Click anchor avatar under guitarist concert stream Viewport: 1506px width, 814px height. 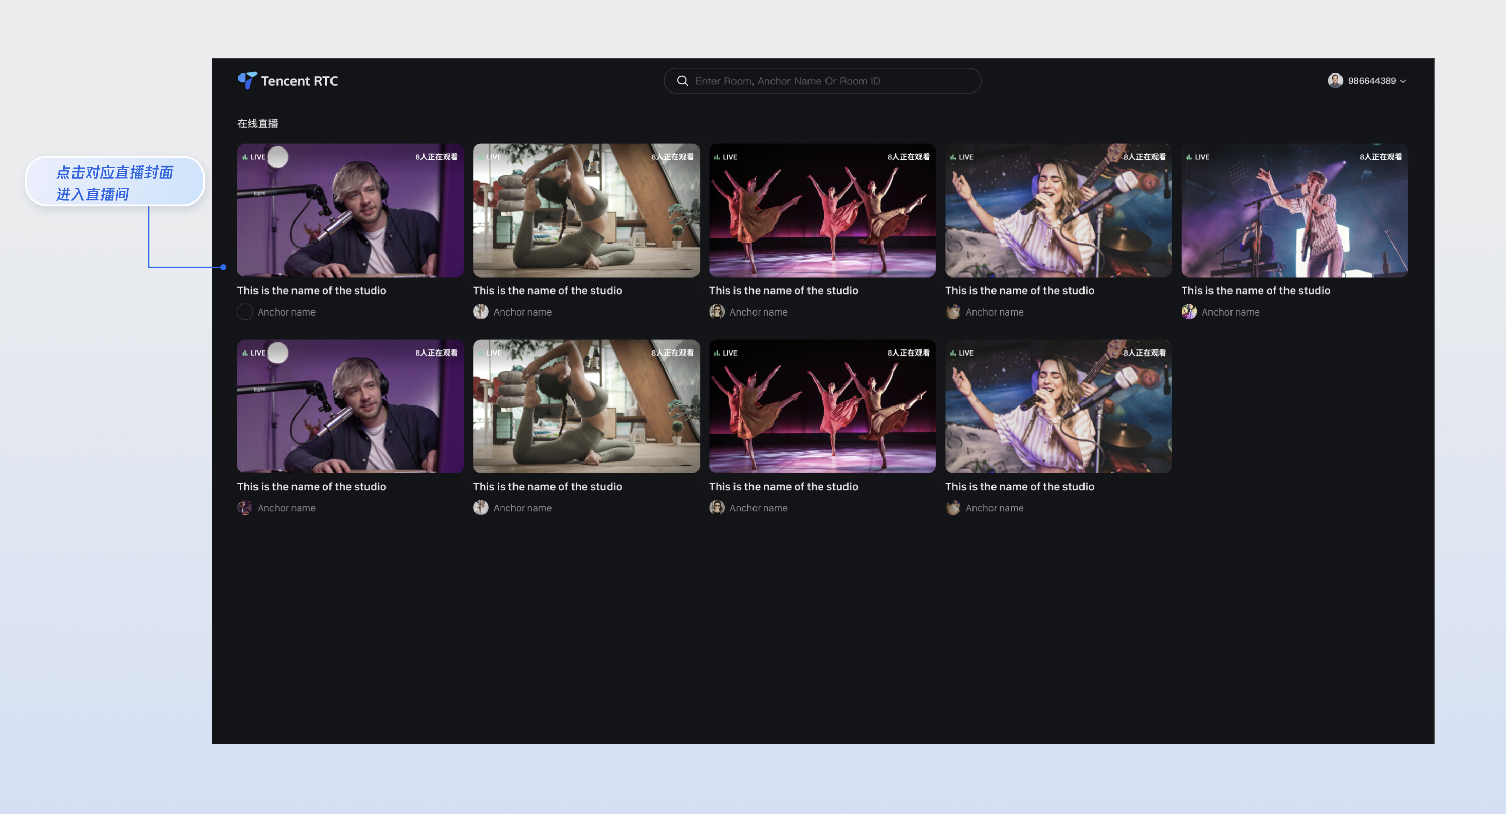tap(1188, 312)
